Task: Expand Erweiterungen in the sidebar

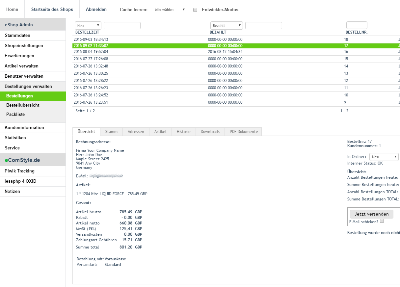Action: [33, 56]
